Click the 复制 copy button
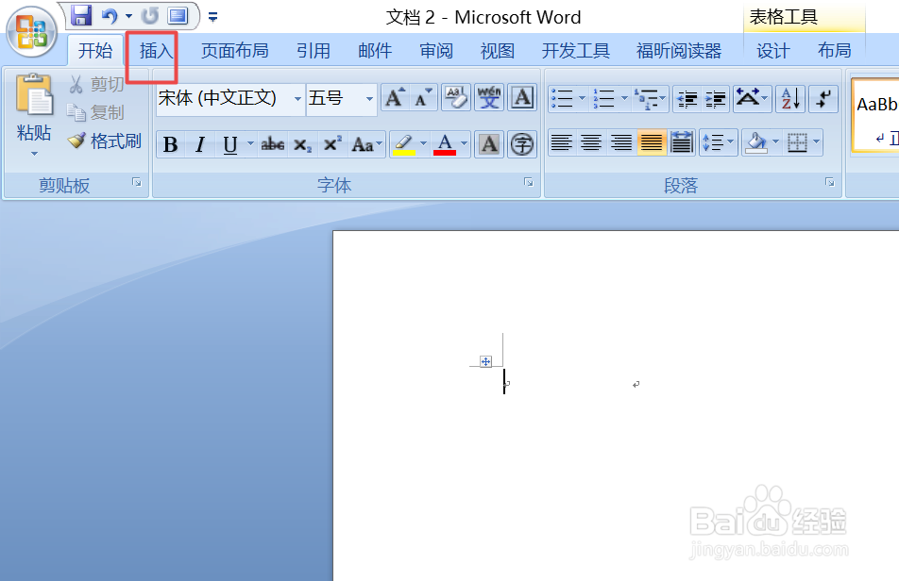This screenshot has height=581, width=899. 95,112
